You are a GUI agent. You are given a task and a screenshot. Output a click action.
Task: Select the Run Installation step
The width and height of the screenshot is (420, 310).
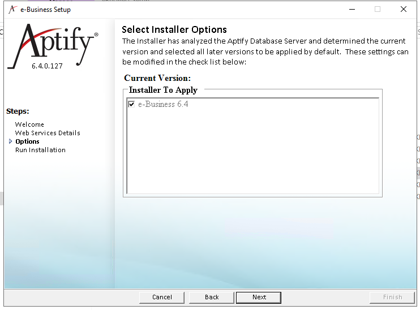point(40,150)
